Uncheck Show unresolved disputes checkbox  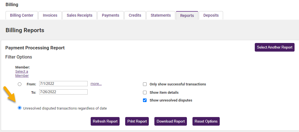145,100
